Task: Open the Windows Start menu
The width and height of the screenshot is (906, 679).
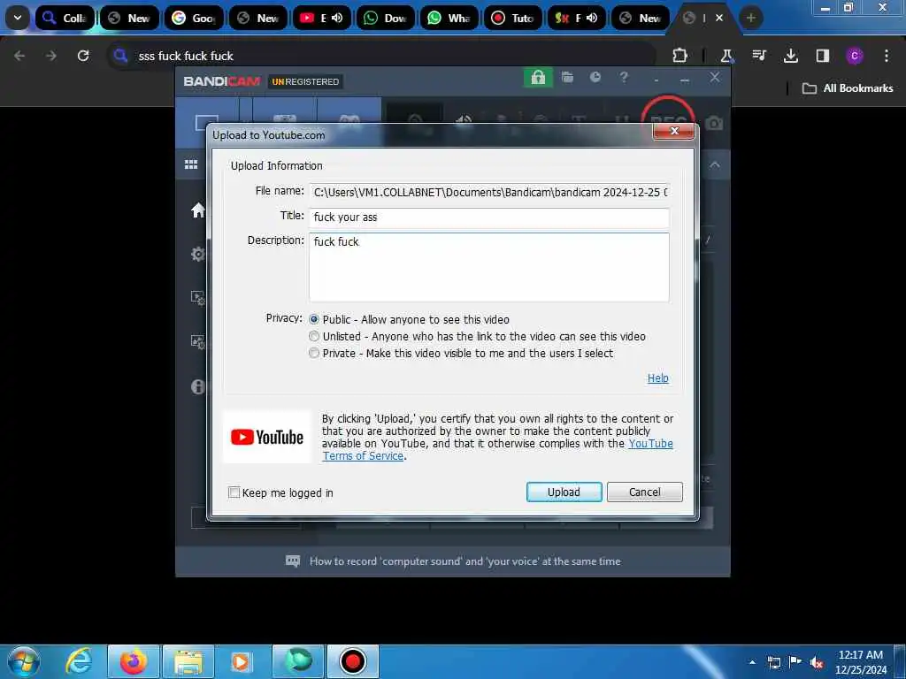Action: point(23,661)
